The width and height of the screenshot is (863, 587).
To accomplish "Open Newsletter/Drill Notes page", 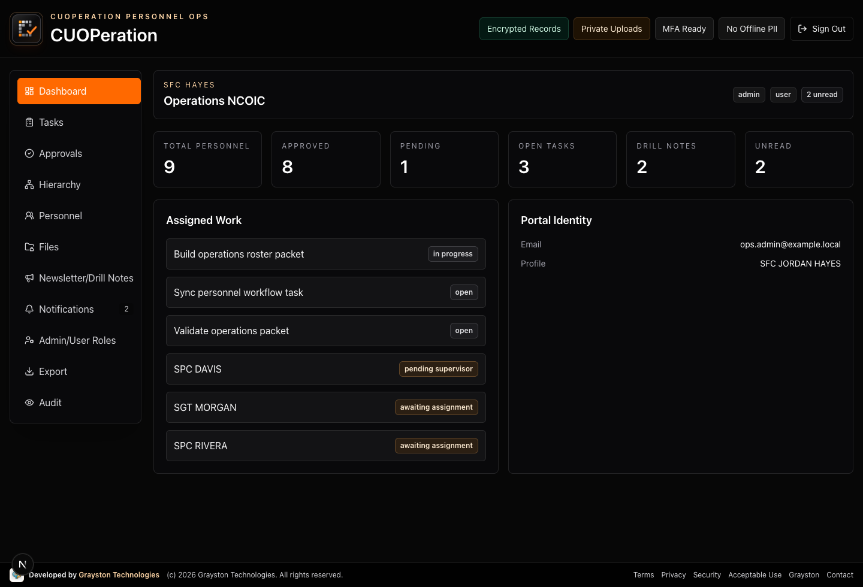I will pos(79,278).
